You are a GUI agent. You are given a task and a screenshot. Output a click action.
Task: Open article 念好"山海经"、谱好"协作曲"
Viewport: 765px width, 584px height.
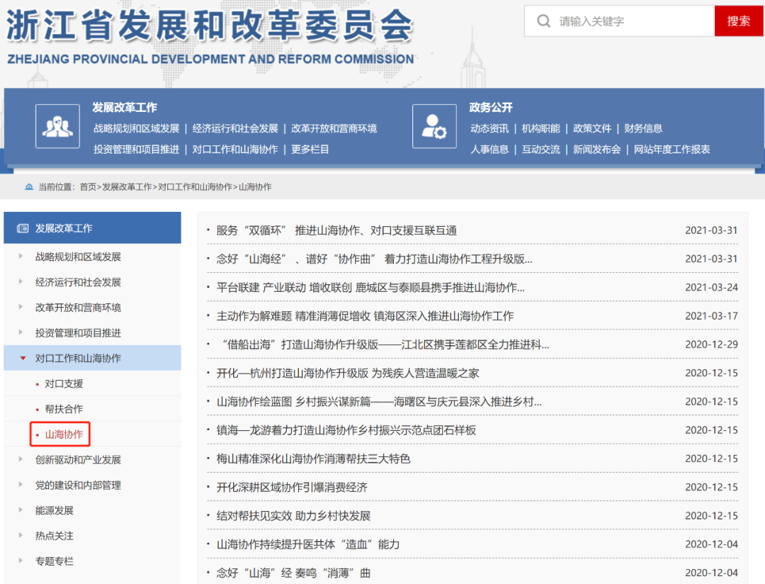click(374, 259)
